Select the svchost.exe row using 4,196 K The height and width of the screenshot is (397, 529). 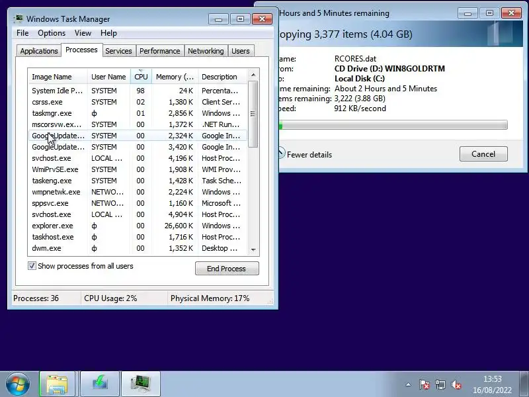(138, 158)
